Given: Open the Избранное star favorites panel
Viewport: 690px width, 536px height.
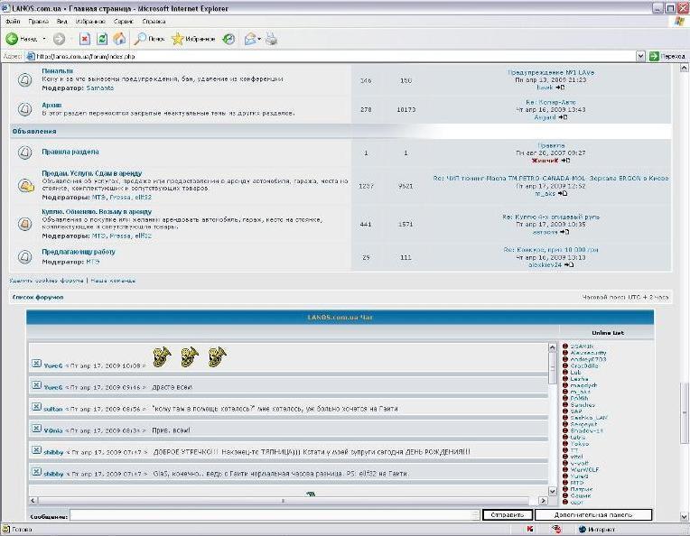Looking at the screenshot, I should click(x=193, y=39).
